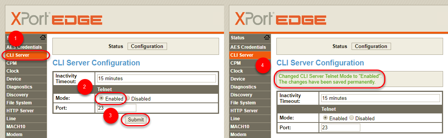Open CLI Server in left sidebar
448x138 pixels.
pos(26,55)
